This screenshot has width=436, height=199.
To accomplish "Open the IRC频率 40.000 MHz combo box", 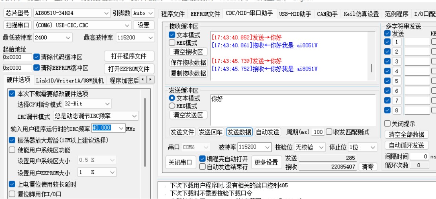I will [108, 128].
